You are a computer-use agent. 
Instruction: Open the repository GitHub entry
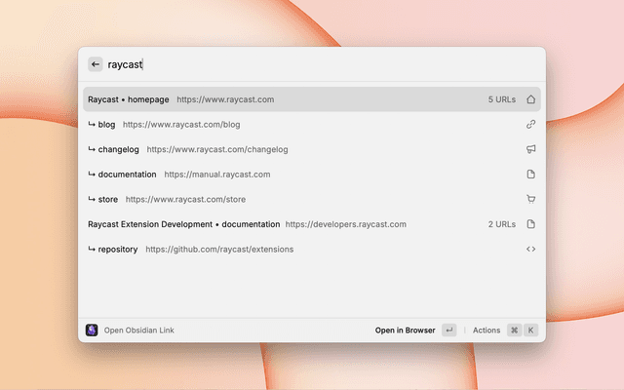coord(195,250)
